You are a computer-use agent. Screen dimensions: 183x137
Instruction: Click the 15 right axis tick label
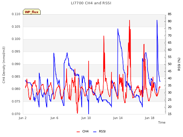pos(170,114)
